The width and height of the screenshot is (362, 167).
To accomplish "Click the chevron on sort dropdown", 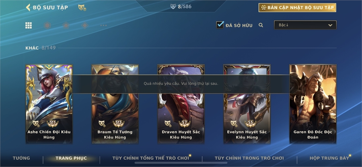I will tap(330, 25).
